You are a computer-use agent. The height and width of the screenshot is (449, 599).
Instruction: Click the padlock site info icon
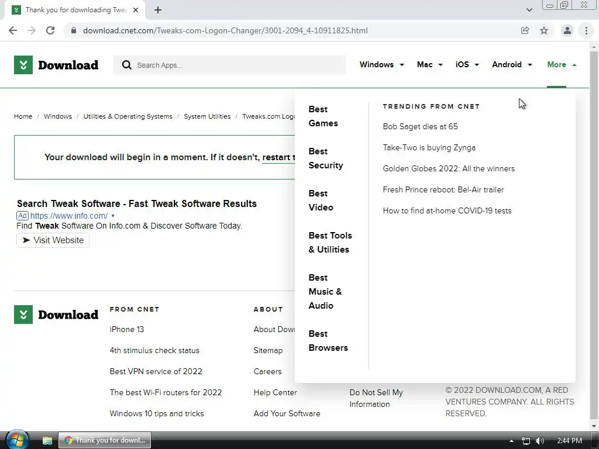74,30
